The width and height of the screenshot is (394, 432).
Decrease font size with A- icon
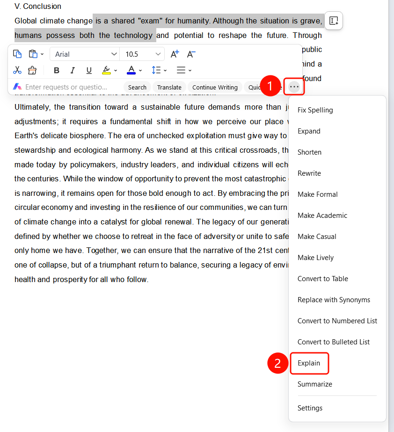[191, 54]
